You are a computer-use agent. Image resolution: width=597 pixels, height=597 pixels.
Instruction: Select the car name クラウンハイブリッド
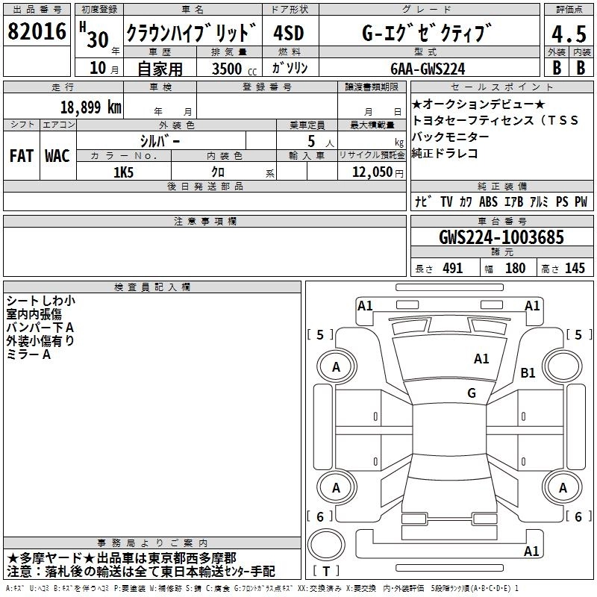click(x=192, y=32)
